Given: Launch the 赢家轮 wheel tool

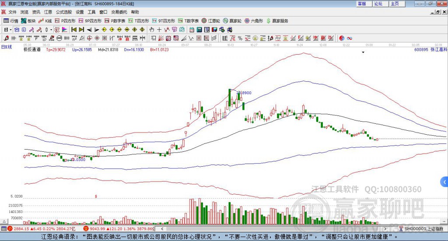Looking at the screenshot, I should (x=232, y=21).
